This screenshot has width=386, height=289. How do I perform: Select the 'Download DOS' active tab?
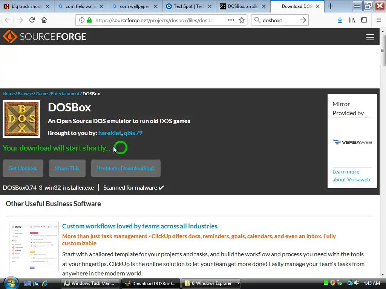[x=297, y=6]
